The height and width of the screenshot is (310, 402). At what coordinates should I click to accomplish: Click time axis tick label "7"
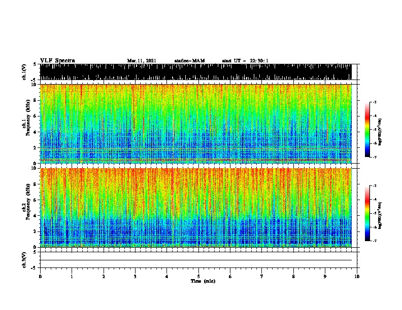coord(262,277)
